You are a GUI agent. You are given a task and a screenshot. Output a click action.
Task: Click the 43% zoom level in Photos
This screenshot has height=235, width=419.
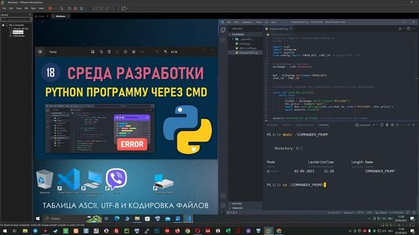[174, 52]
